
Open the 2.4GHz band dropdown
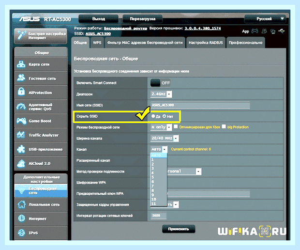coord(161,94)
